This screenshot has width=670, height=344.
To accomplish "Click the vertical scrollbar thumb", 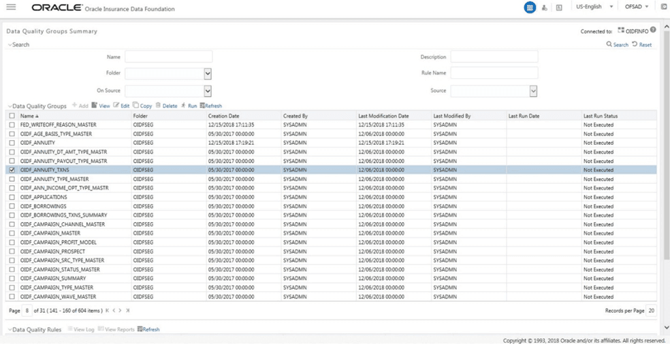I will pyautogui.click(x=666, y=145).
